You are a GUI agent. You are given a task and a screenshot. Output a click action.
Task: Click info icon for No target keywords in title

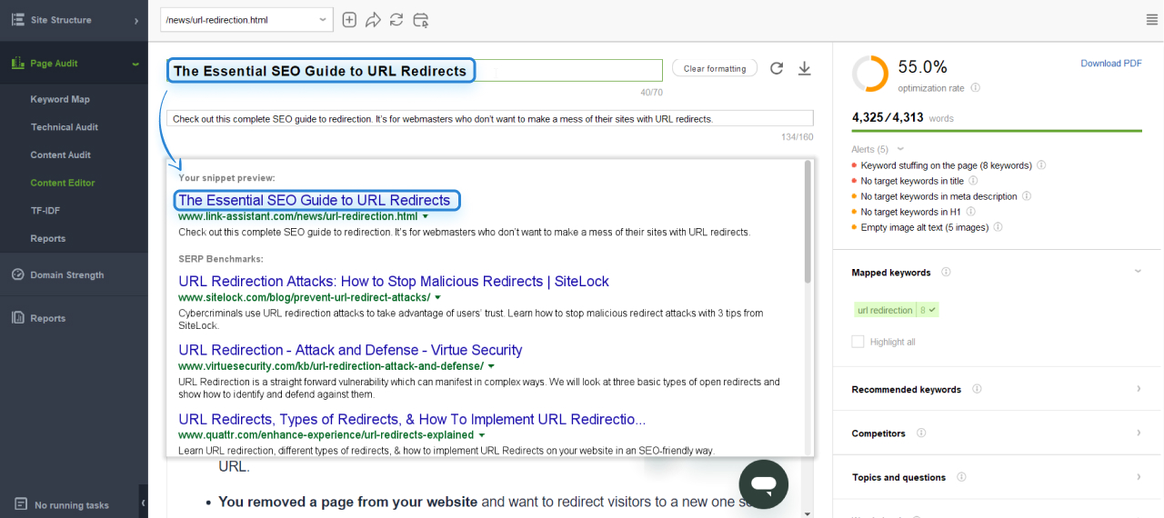tap(973, 181)
